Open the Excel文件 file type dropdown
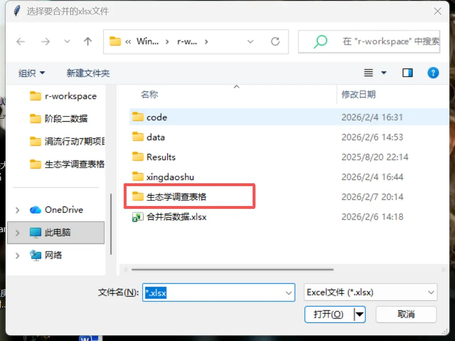 (370, 292)
